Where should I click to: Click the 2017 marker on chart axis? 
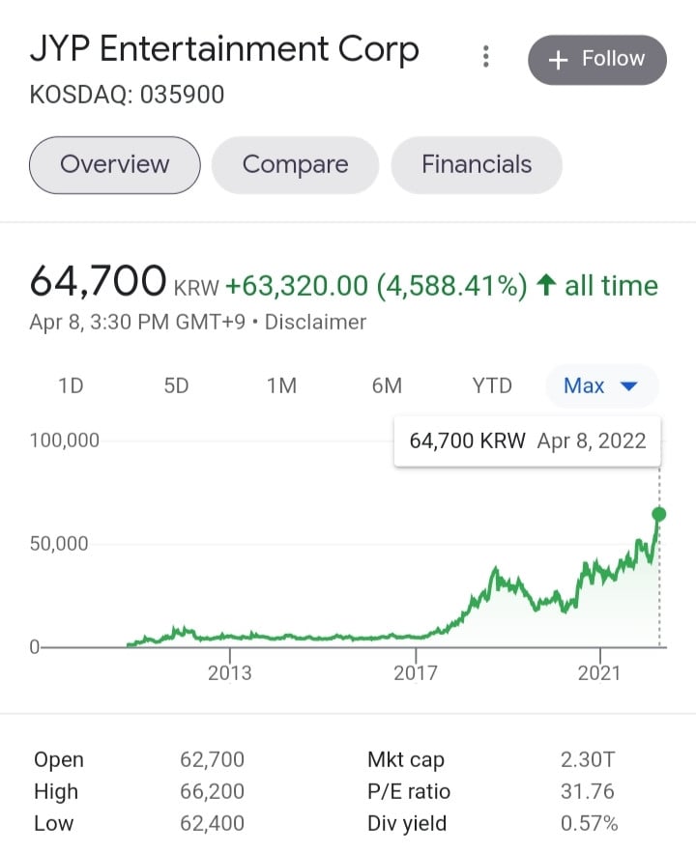coord(416,673)
